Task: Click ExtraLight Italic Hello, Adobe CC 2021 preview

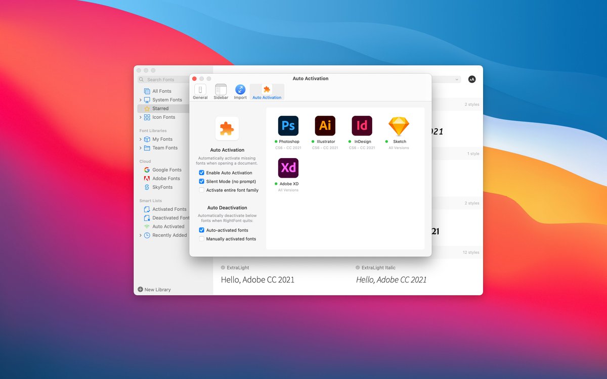Action: 392,279
